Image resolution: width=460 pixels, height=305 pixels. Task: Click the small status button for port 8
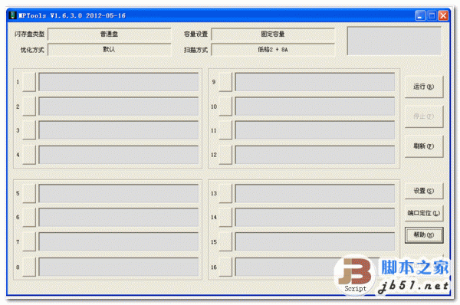pyautogui.click(x=29, y=267)
